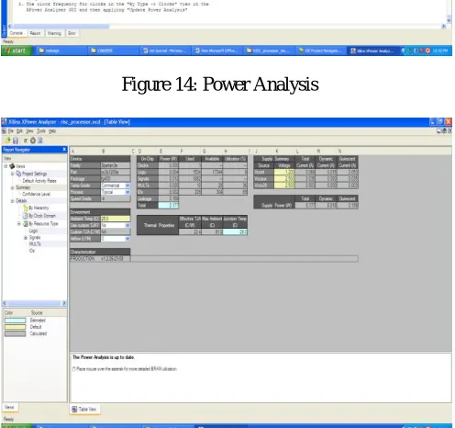Collapse the Project Settings node
Screen dimensions: 455x428
[x=13, y=174]
